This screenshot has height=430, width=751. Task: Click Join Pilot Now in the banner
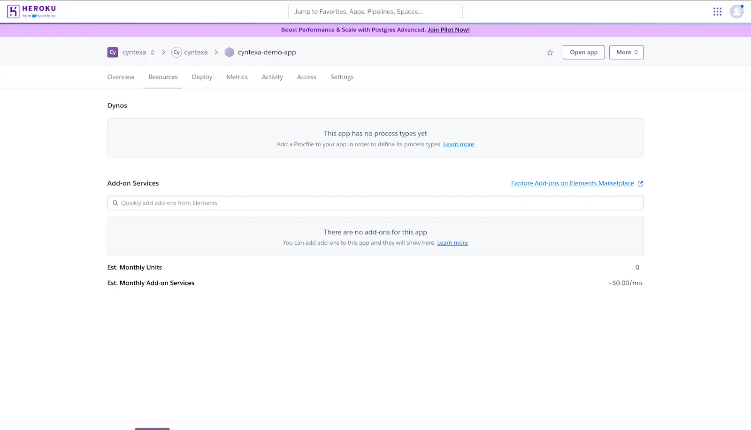click(x=448, y=30)
